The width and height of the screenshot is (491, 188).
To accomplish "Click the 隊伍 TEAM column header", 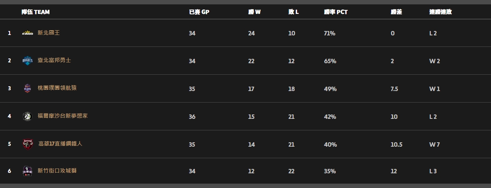I will [x=36, y=12].
